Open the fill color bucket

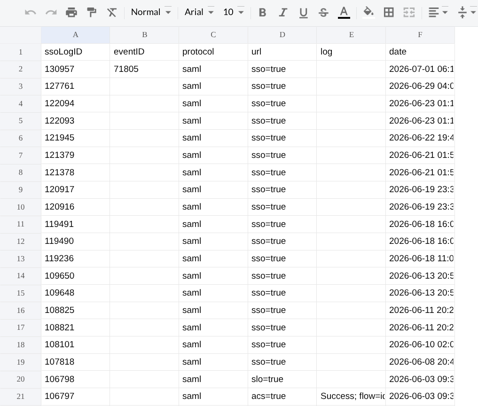pyautogui.click(x=368, y=13)
